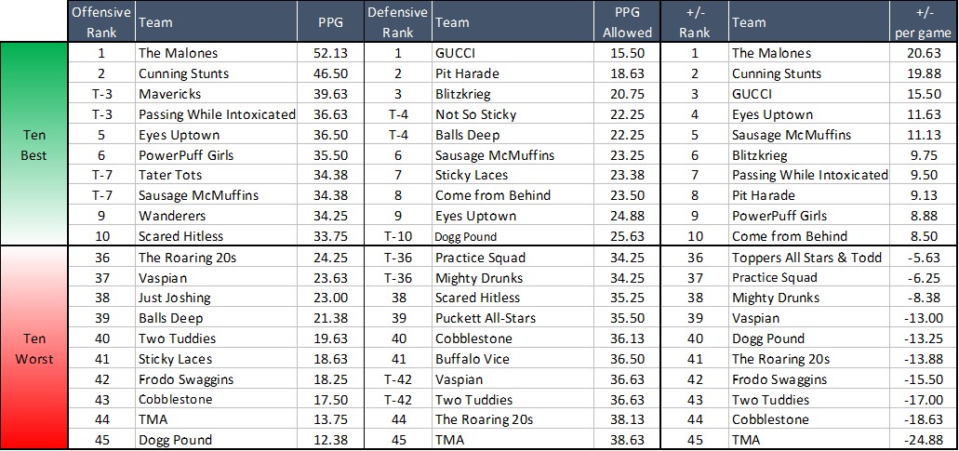Select the Frodo Swaggins offensive team cell
Screen dimensions: 959x451
coord(185,379)
